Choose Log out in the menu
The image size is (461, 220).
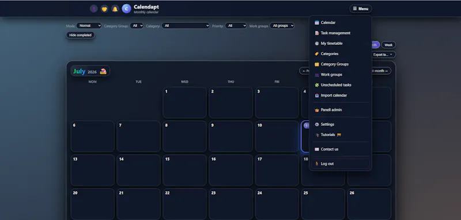(x=341, y=164)
